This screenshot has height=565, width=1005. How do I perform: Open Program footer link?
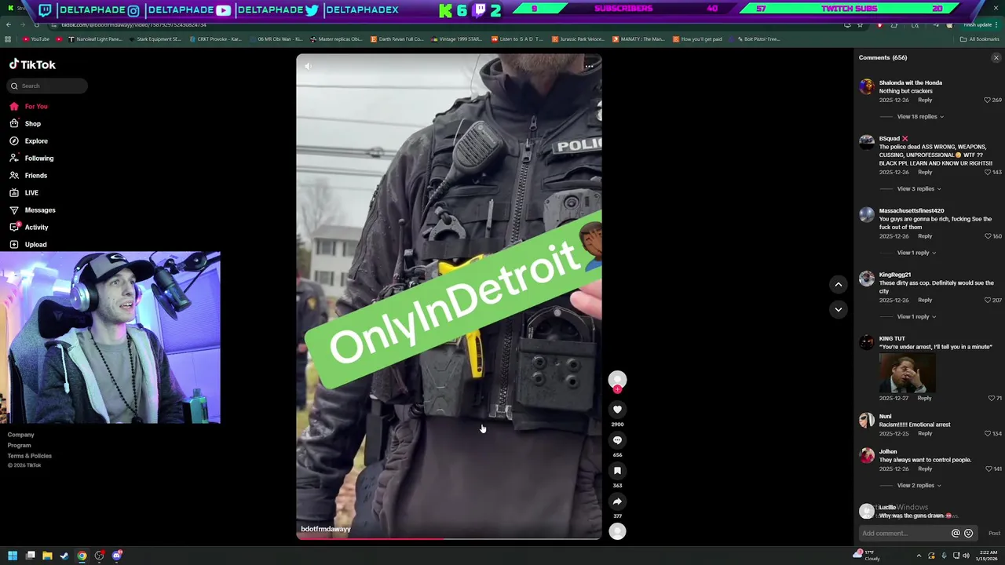point(20,445)
